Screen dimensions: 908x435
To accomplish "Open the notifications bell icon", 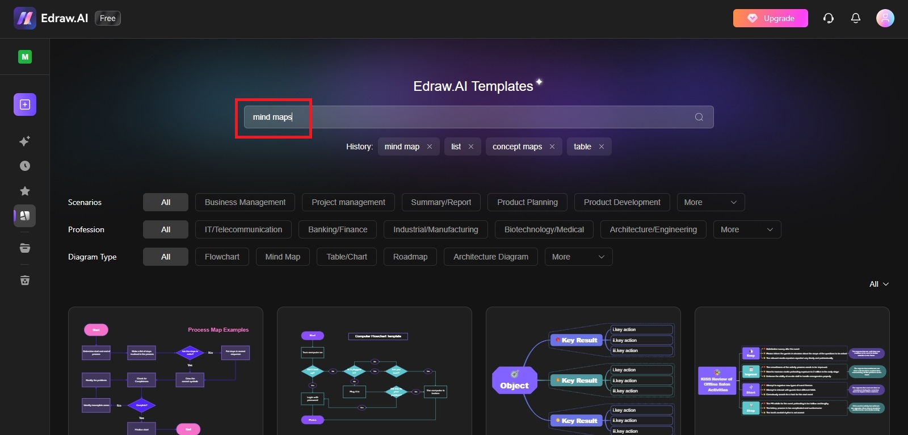I will (856, 18).
